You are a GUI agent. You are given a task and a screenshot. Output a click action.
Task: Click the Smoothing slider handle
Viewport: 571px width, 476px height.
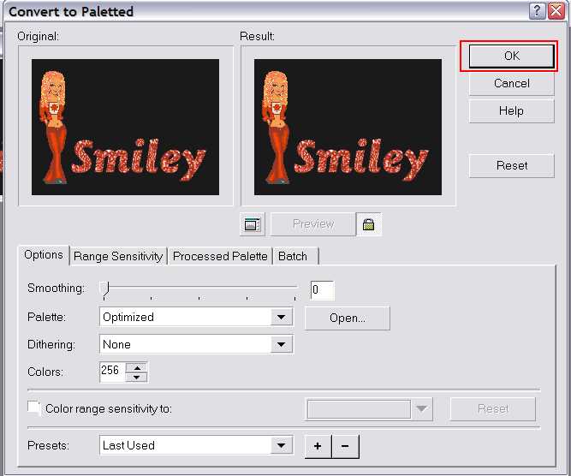click(x=104, y=289)
